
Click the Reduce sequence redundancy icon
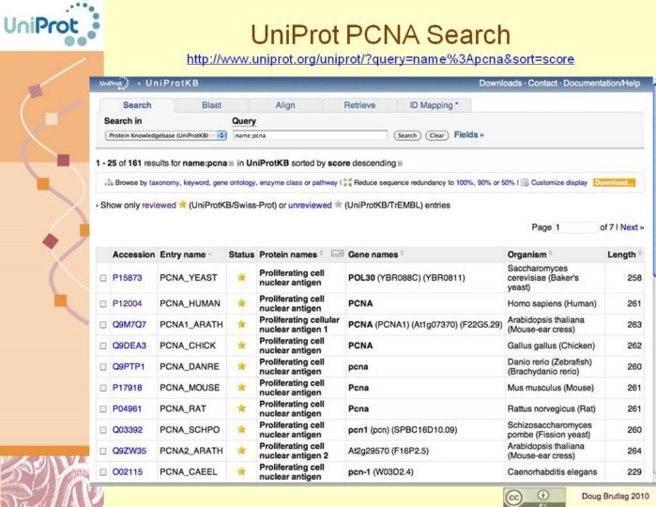347,182
